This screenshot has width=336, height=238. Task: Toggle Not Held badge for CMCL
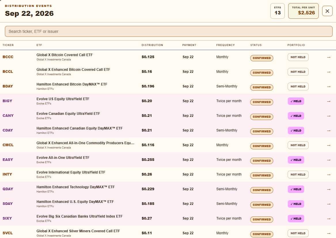[298, 145]
